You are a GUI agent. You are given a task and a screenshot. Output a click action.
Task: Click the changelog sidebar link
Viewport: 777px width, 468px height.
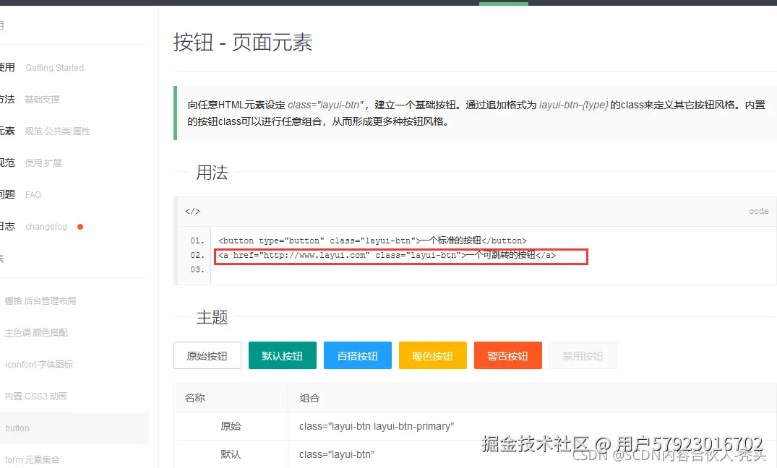[x=46, y=226]
